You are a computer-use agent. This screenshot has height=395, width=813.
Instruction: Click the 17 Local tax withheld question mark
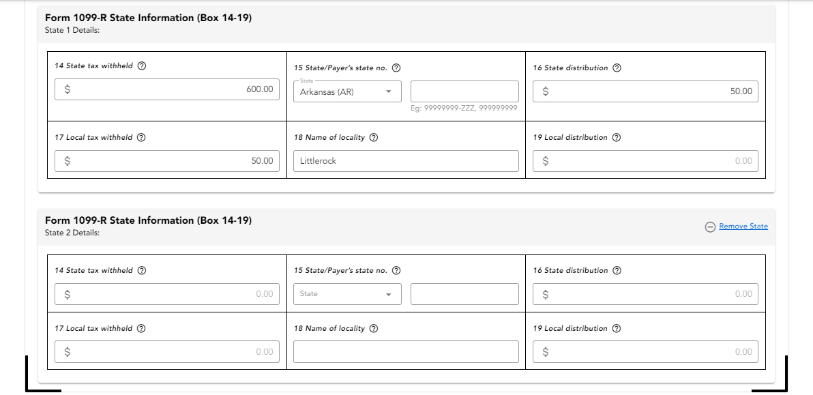[x=141, y=137]
